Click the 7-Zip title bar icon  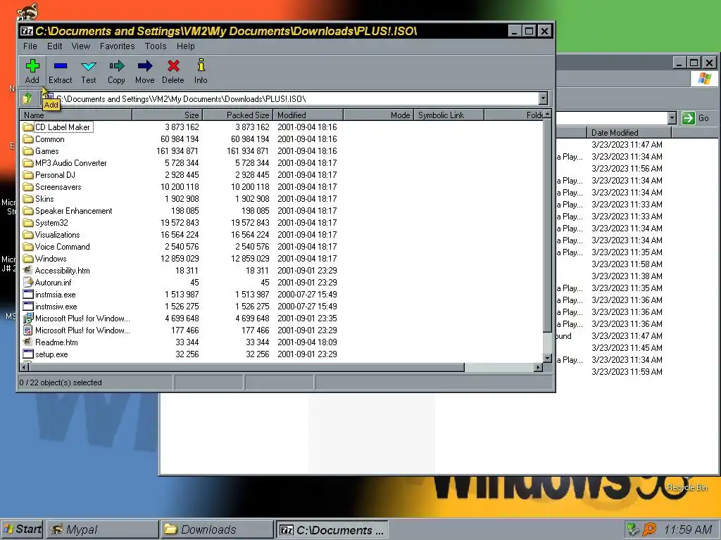coord(27,31)
